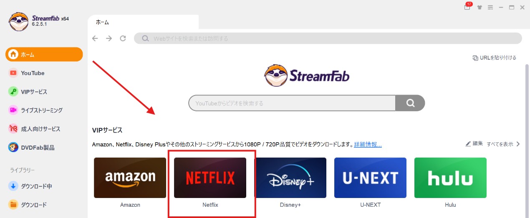530x218 pixels.
Task: Open the notification icon with 17 badge
Action: (x=467, y=7)
